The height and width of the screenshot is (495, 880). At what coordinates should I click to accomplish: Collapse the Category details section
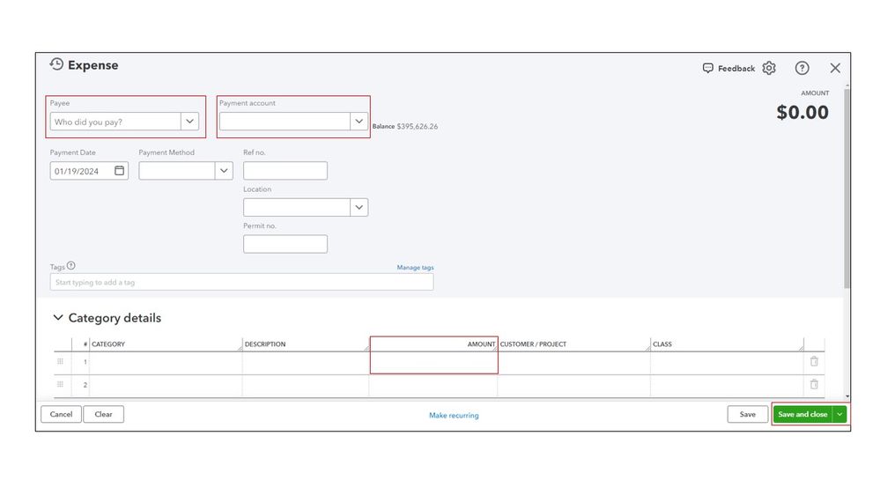tap(58, 318)
